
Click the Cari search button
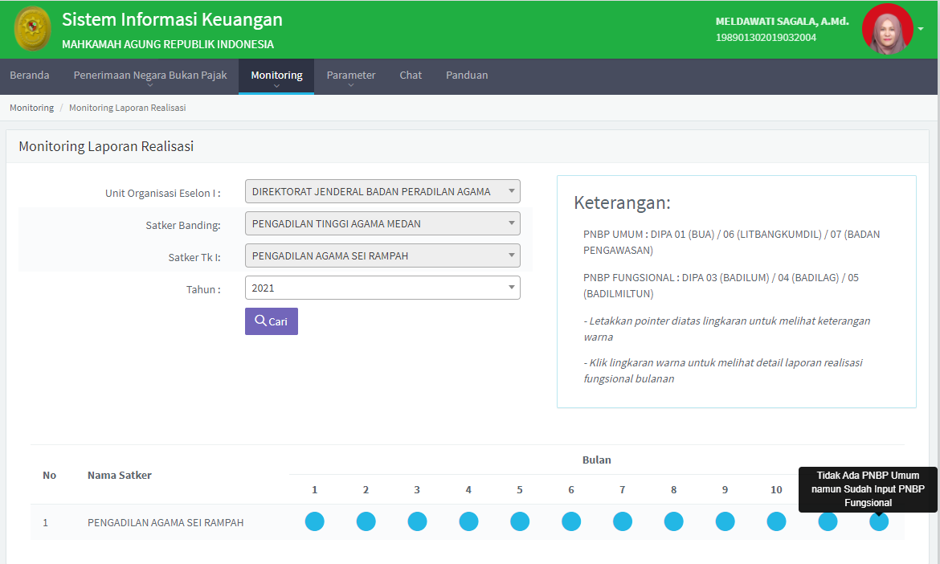point(272,321)
